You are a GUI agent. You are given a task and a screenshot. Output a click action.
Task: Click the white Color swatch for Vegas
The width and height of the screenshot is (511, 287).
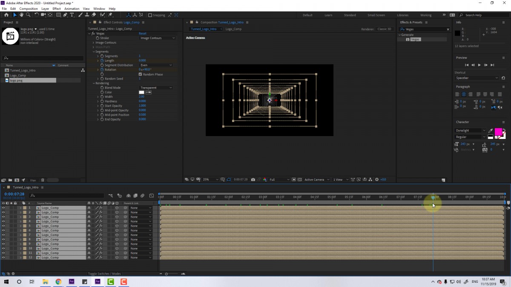coord(141,92)
